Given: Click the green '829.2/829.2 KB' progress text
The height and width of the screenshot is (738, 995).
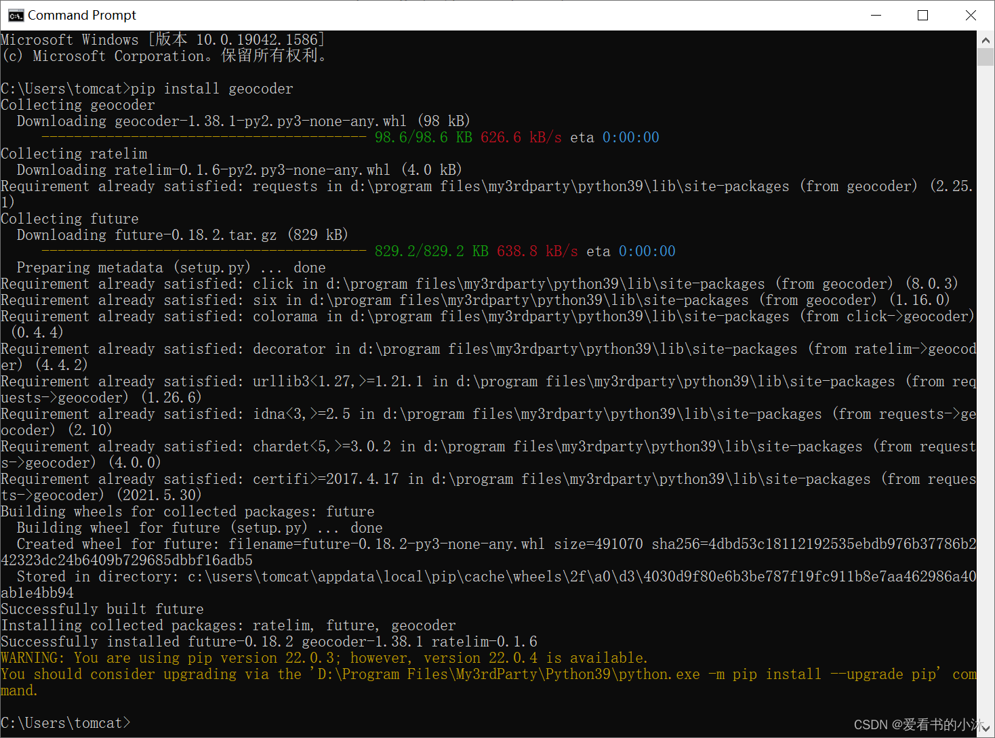Looking at the screenshot, I should 432,251.
